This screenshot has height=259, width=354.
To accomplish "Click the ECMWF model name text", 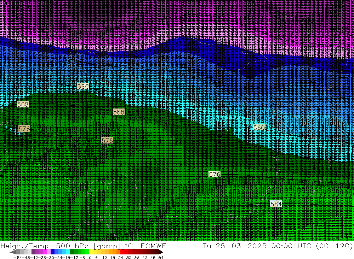I will click(153, 246).
